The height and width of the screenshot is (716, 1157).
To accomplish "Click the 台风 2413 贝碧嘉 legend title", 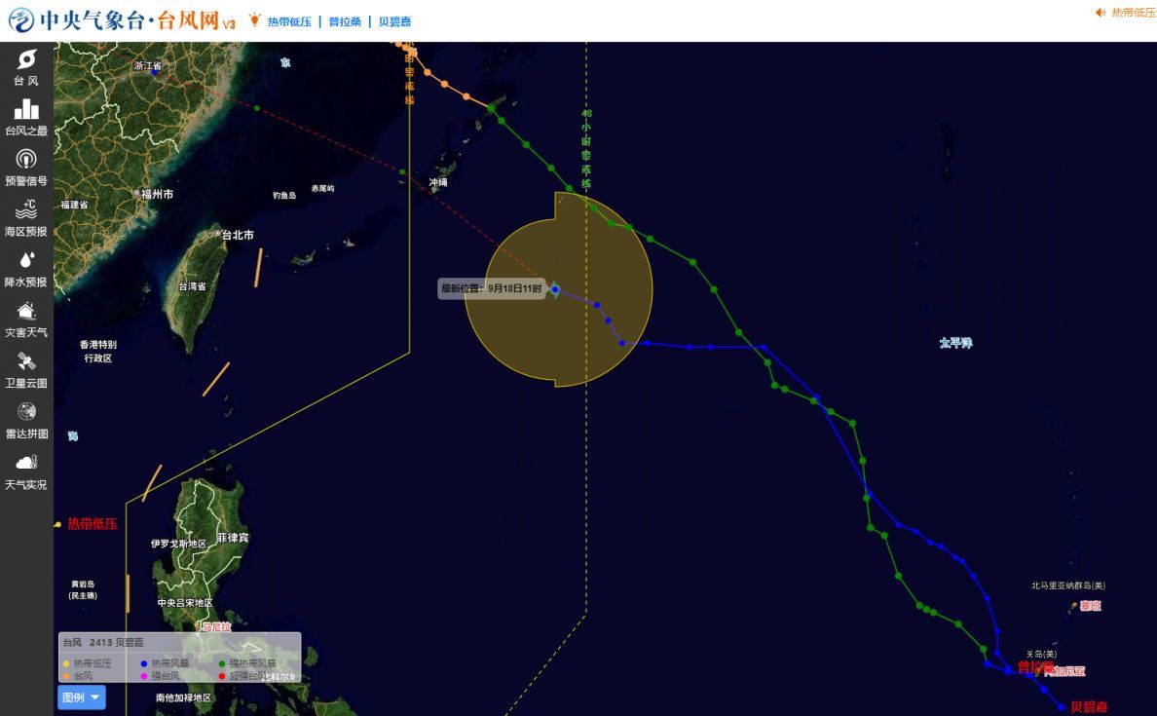I will click(x=103, y=642).
